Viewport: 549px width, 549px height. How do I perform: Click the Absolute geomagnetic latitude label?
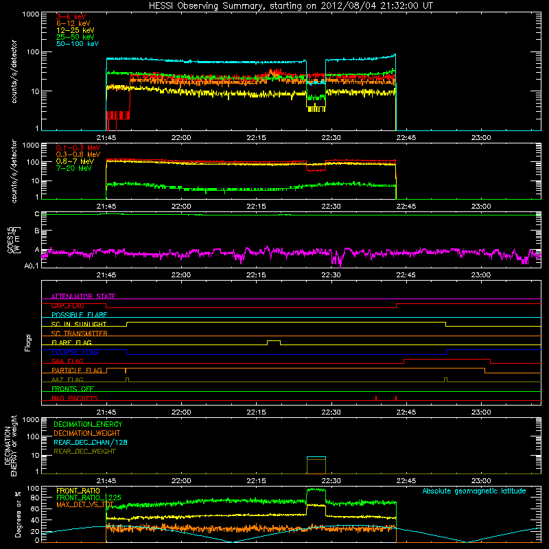(x=474, y=491)
